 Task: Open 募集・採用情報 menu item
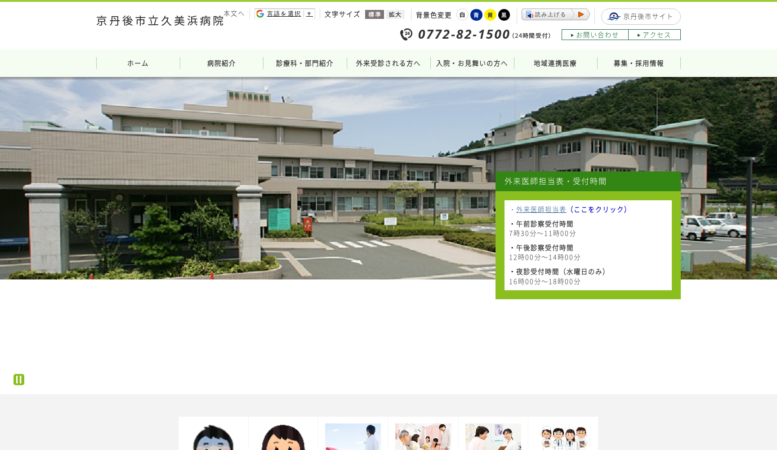(x=639, y=63)
